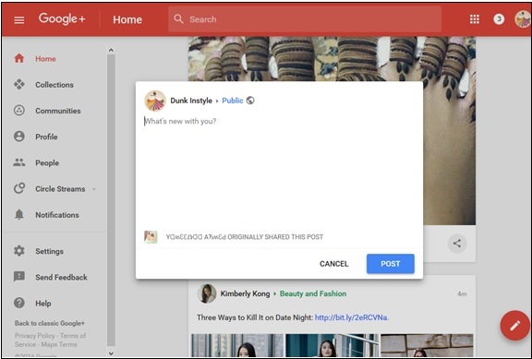This screenshot has width=532, height=359.
Task: Open the Google apps grid icon
Action: [475, 19]
